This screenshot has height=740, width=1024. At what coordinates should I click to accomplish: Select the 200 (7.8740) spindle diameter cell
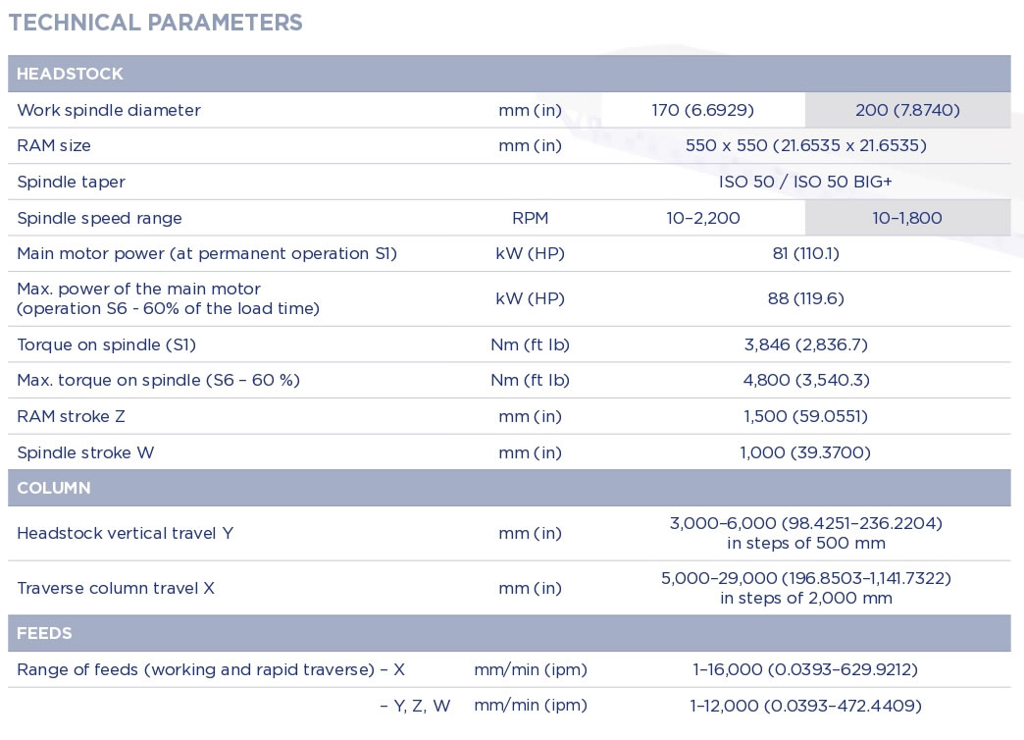[x=907, y=110]
